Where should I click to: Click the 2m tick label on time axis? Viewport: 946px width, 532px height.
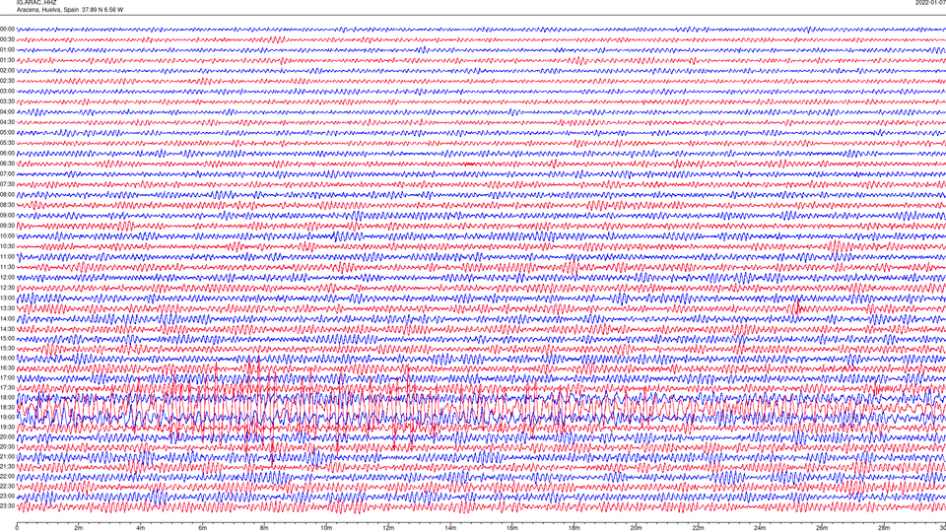(79, 528)
